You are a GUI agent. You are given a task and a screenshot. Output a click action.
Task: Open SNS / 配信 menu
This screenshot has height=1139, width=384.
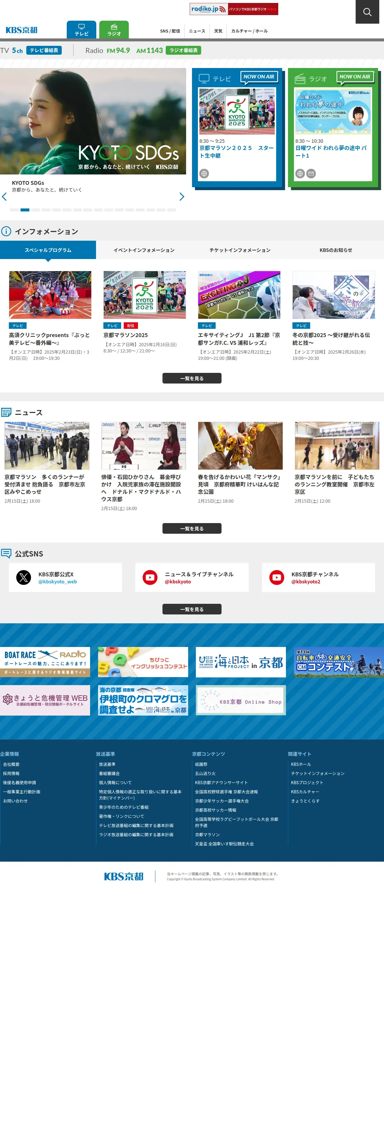coord(170,31)
